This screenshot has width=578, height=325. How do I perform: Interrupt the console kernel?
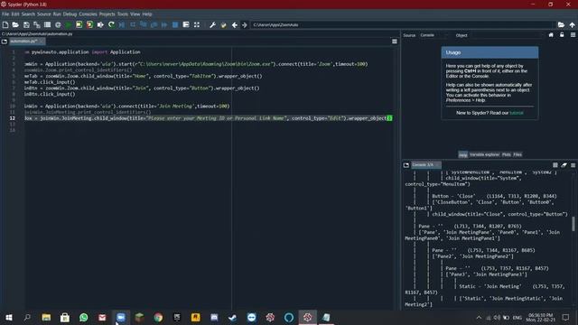pos(555,165)
